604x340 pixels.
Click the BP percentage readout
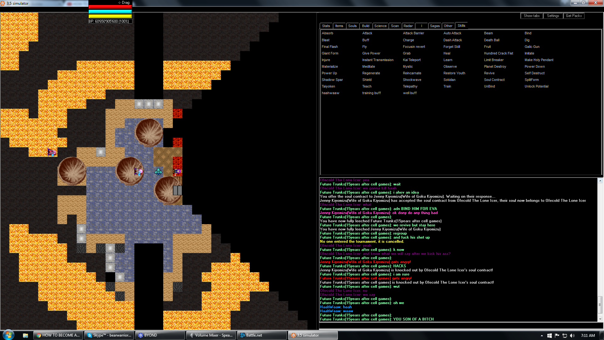point(110,21)
